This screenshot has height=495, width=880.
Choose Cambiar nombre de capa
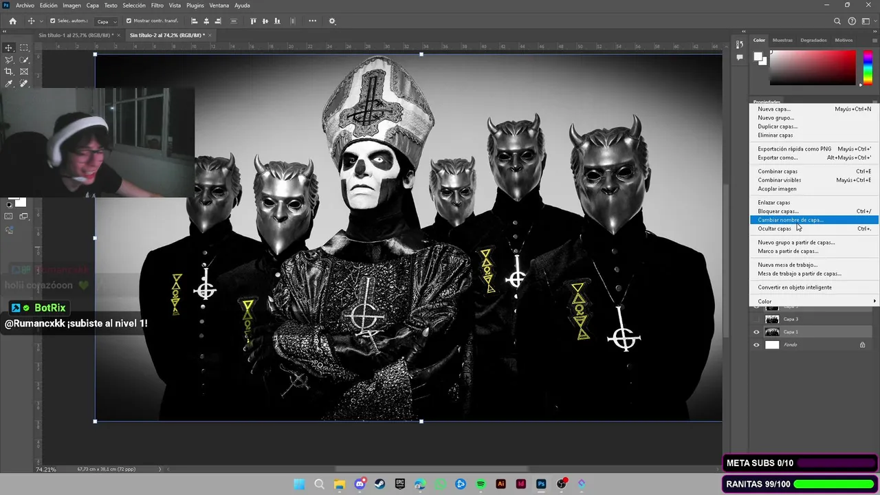pos(813,220)
